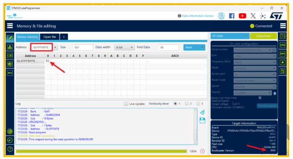Screen dimensions: 293x159
Task: Click the log panel vertical scrollbar
Action: (195, 126)
